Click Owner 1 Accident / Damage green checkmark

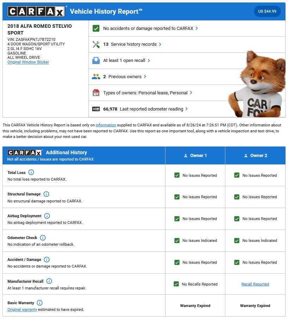(177, 262)
